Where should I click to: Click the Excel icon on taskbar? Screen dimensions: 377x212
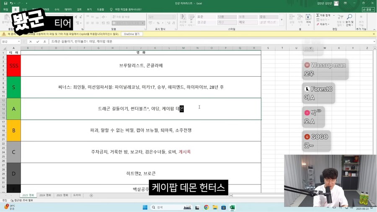tap(232, 207)
